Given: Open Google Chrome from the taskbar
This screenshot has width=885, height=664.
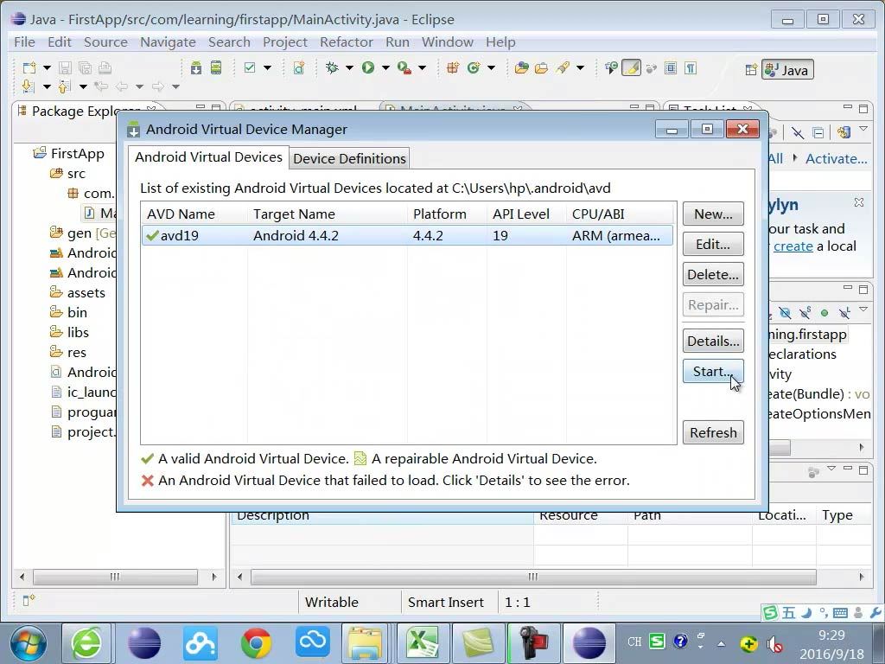Looking at the screenshot, I should coord(256,643).
